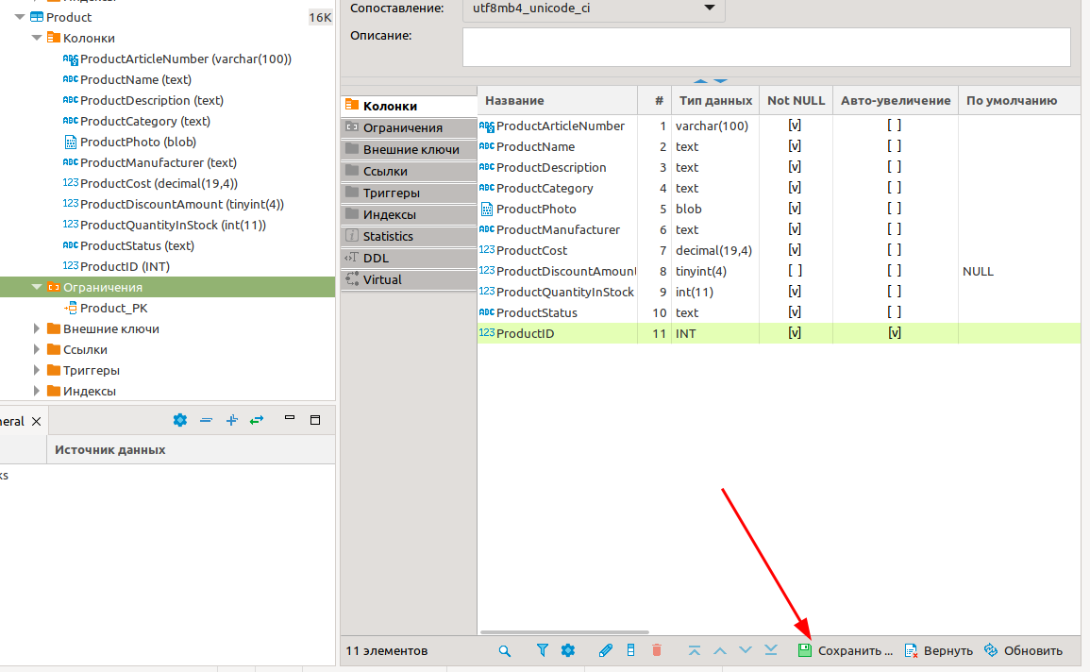This screenshot has height=672, width=1090.
Task: Click the green link-with-editor arrows icon
Action: [256, 420]
